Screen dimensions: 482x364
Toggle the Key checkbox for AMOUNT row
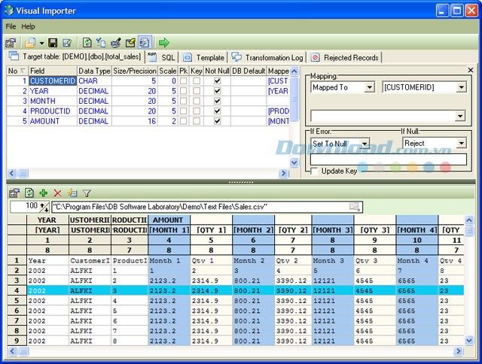[x=197, y=120]
